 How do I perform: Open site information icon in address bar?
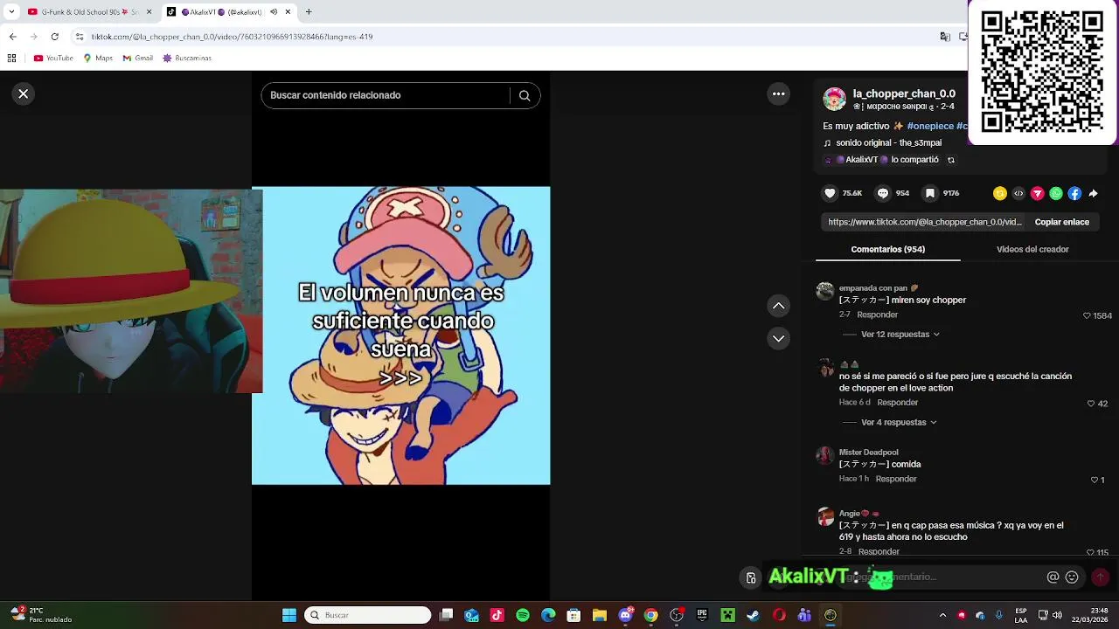click(80, 37)
